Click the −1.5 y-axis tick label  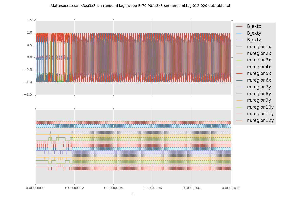(x=29, y=94)
